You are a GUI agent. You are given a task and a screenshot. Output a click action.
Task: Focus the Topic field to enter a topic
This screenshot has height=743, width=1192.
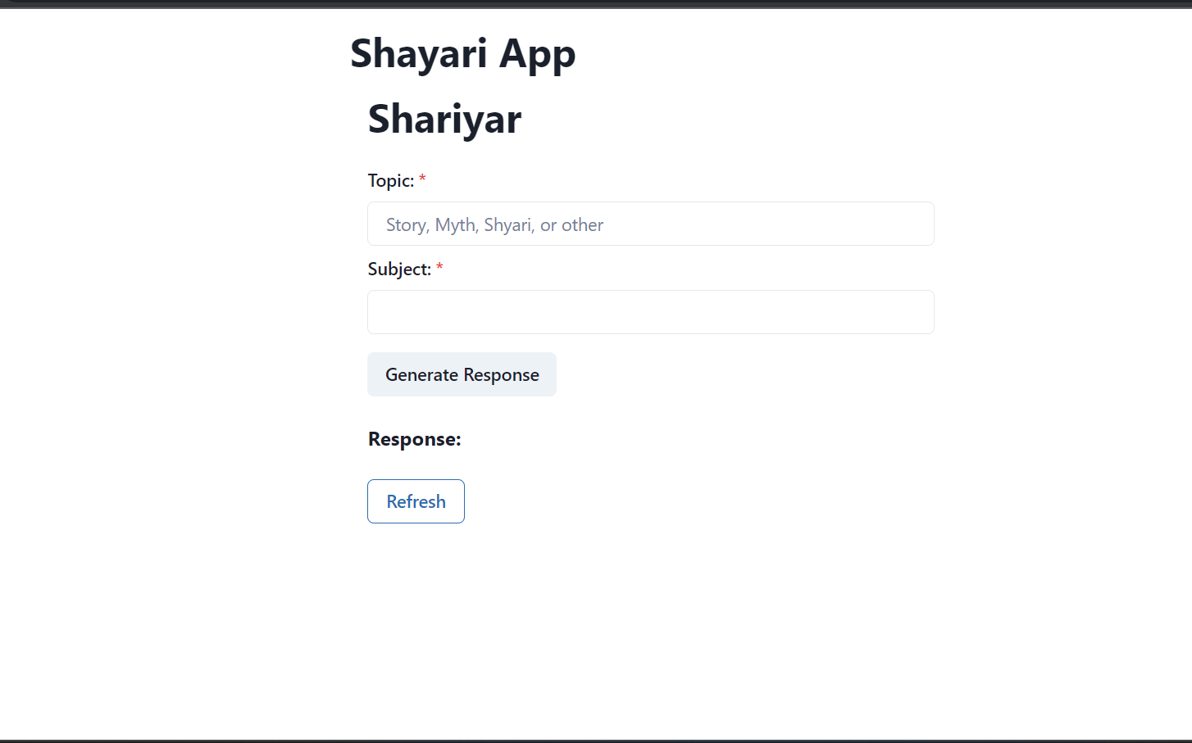650,224
